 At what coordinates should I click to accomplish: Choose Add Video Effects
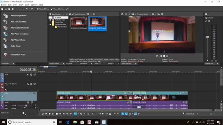tap(18, 40)
